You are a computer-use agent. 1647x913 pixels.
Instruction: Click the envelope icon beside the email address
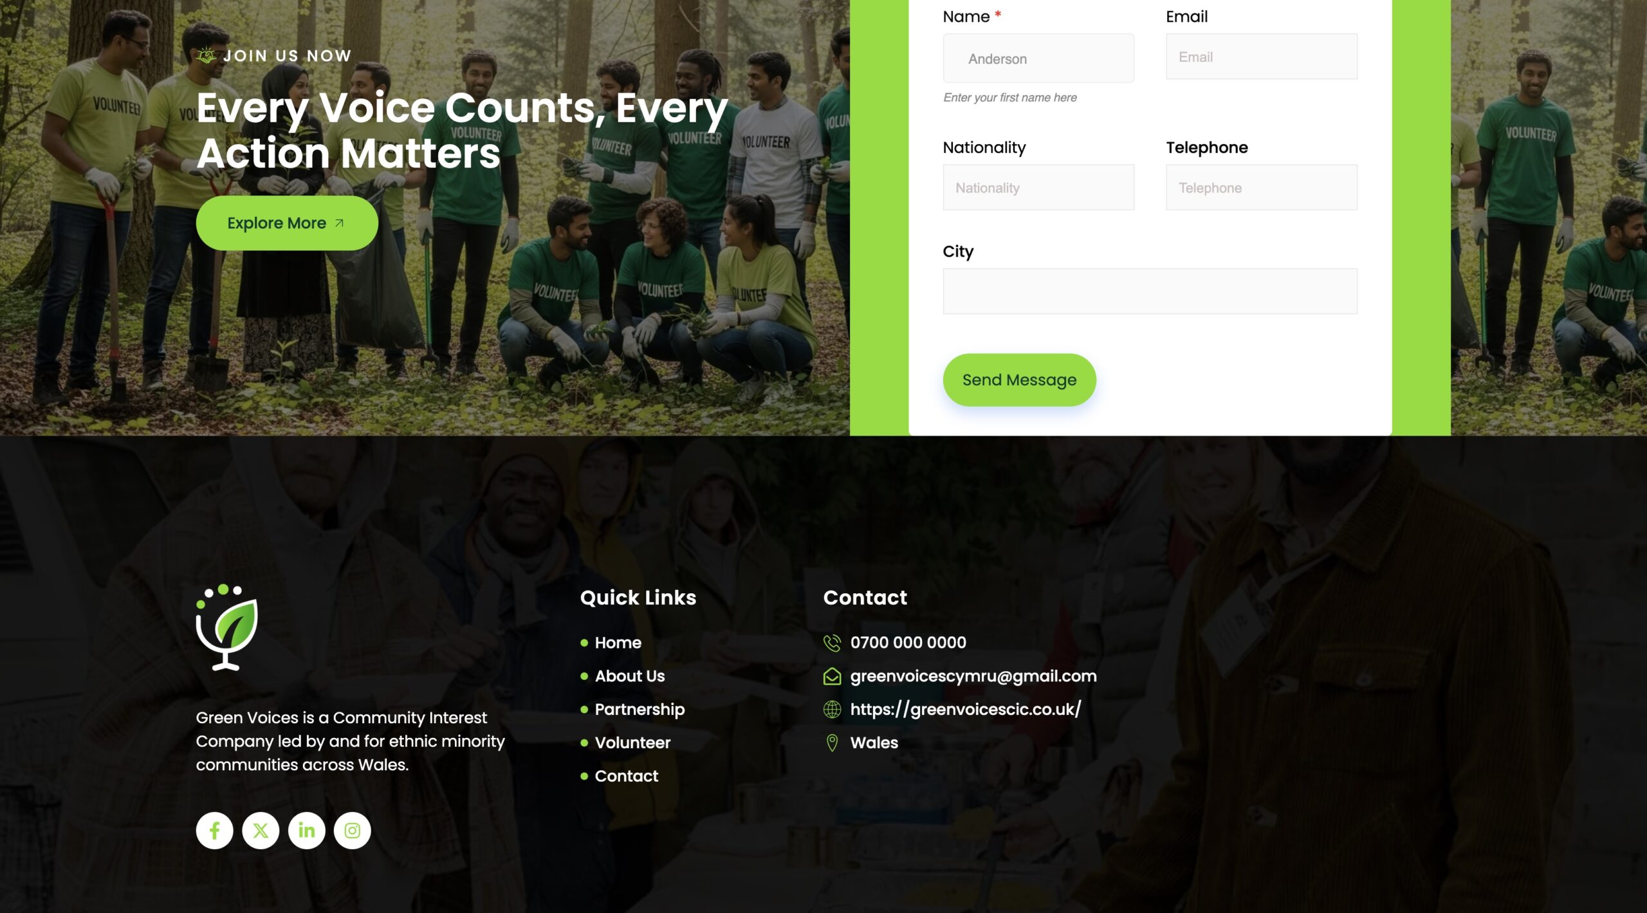click(x=832, y=676)
